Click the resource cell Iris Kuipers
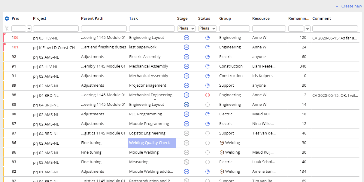 tap(262, 76)
